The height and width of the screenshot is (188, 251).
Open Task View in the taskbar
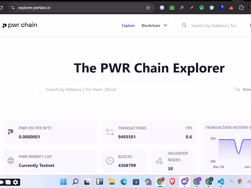pyautogui.click(x=88, y=182)
